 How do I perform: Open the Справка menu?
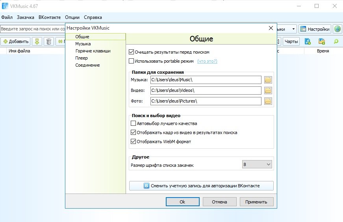click(x=93, y=17)
